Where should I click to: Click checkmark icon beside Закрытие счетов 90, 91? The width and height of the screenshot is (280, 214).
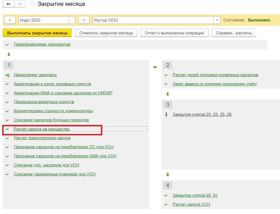(x=166, y=196)
